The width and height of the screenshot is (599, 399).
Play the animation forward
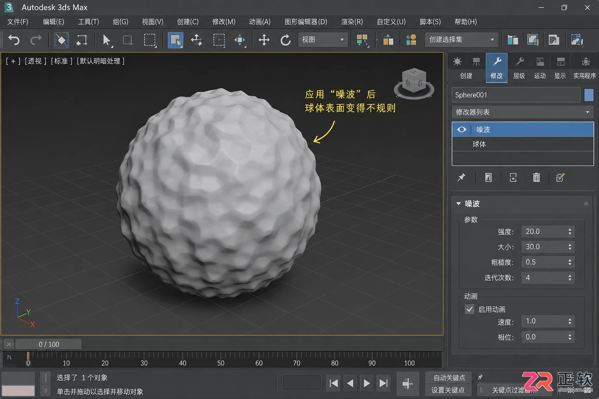click(366, 383)
